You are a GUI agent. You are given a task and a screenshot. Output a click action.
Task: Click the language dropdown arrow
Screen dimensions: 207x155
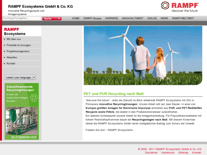point(34,77)
